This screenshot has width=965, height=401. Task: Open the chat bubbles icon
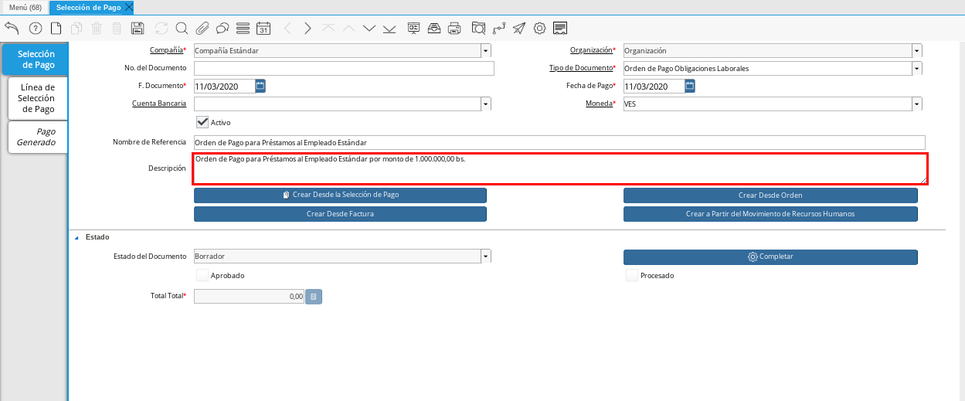pos(223,29)
